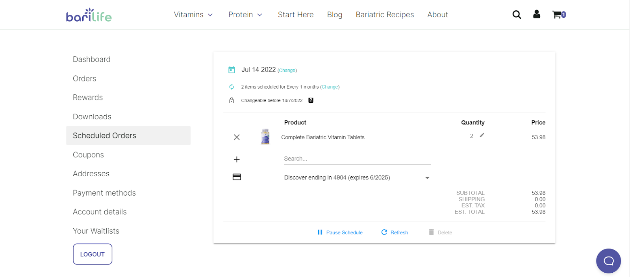Open Rewards in account sidebar
Viewport: 630px width, 277px height.
click(88, 98)
